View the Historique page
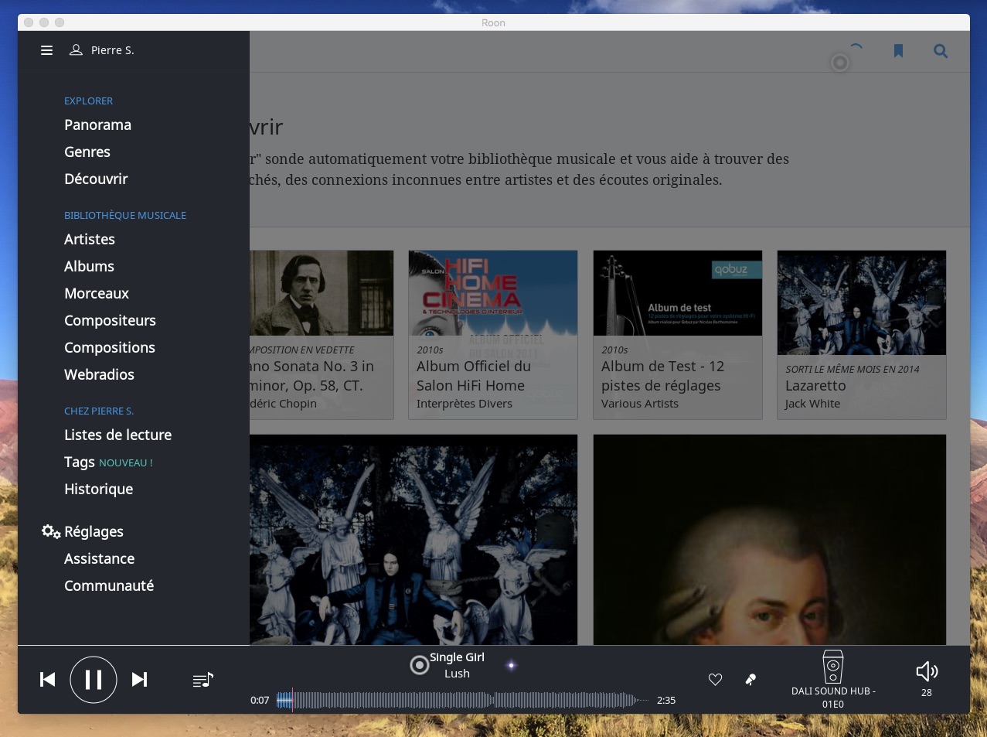 98,490
